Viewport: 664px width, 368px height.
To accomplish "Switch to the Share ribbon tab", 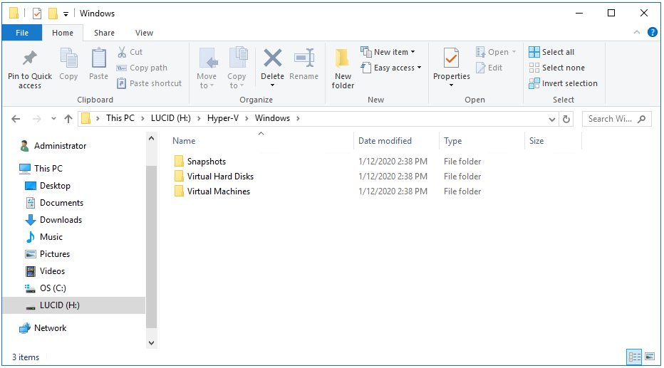I will [104, 33].
